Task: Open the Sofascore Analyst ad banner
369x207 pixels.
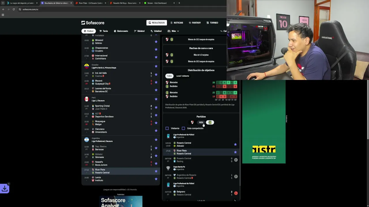Action: pyautogui.click(x=121, y=202)
